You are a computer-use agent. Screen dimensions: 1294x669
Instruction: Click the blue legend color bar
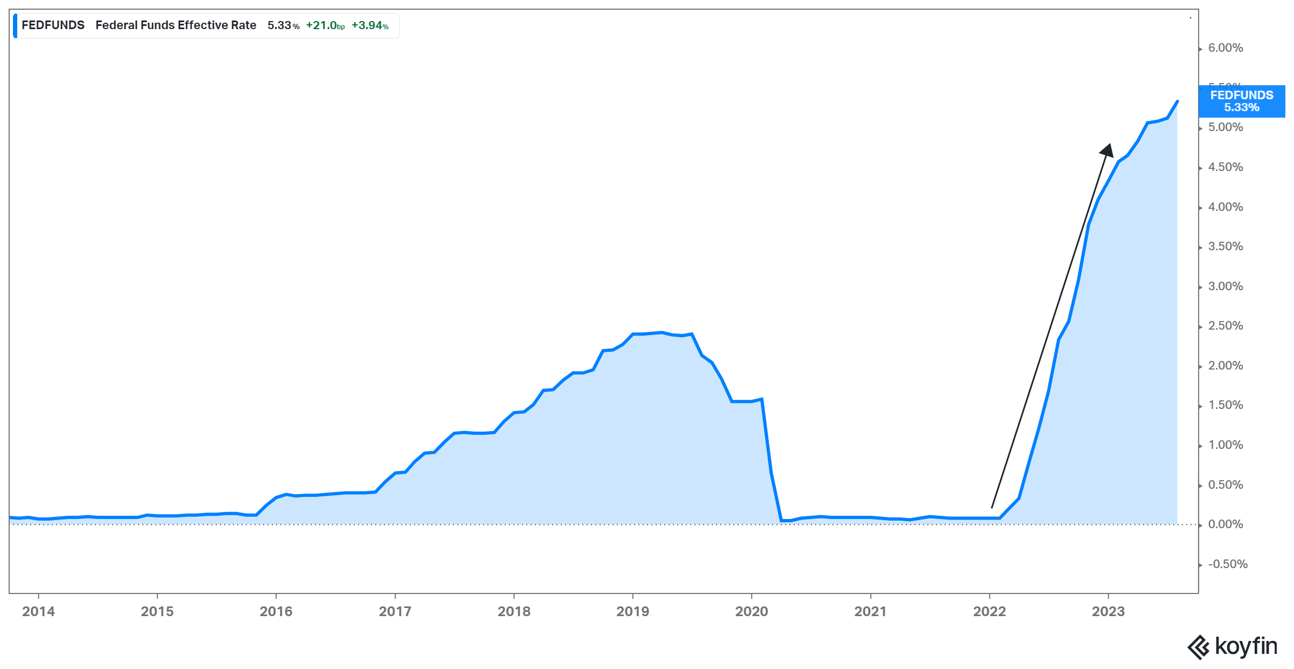tap(15, 26)
